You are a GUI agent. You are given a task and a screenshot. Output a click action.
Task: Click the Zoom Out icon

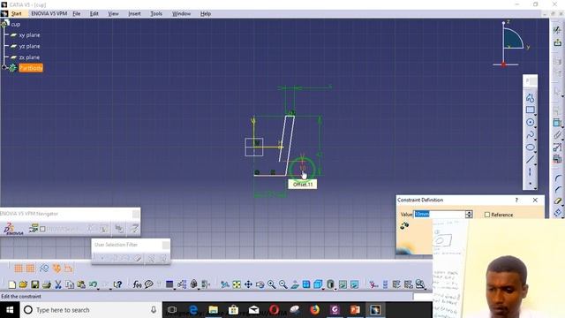[282, 284]
